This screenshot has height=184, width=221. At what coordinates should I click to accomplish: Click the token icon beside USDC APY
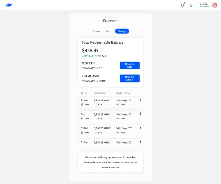point(98,81)
